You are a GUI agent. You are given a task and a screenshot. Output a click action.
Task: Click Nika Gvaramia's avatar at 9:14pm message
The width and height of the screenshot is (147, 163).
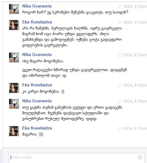(14, 58)
